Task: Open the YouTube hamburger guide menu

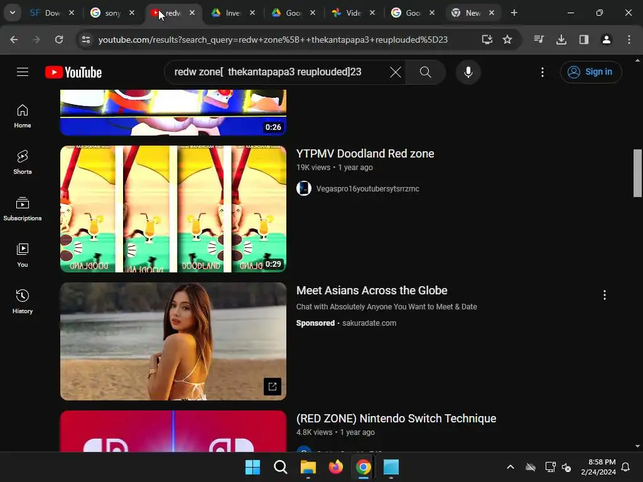Action: [23, 72]
